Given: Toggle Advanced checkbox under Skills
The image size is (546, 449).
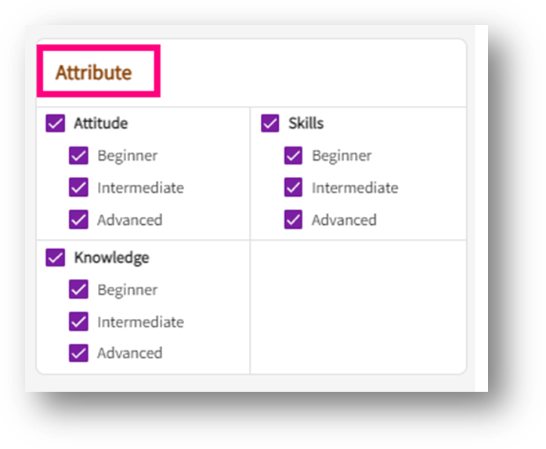Looking at the screenshot, I should pyautogui.click(x=293, y=220).
